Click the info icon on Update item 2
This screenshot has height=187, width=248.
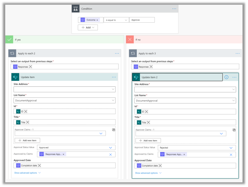pos(227,77)
